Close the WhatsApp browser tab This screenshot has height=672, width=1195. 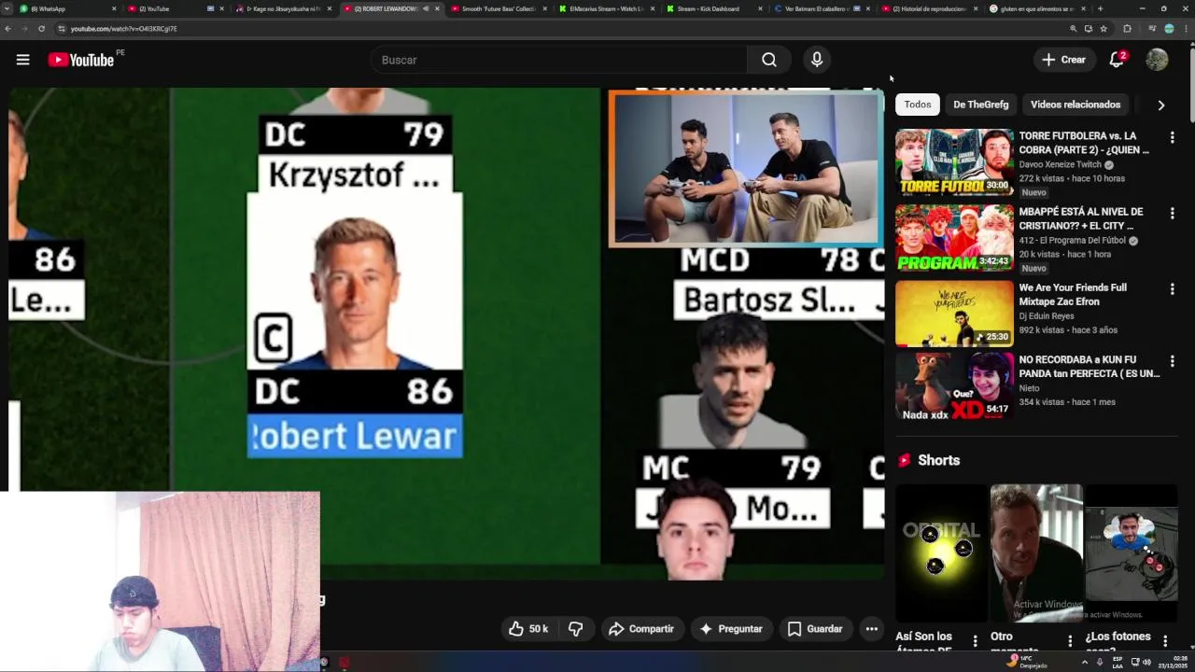point(115,8)
